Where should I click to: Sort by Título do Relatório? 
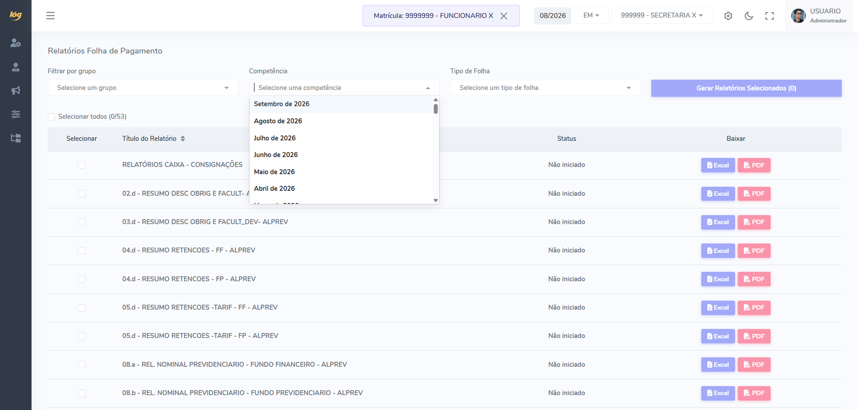click(x=183, y=139)
